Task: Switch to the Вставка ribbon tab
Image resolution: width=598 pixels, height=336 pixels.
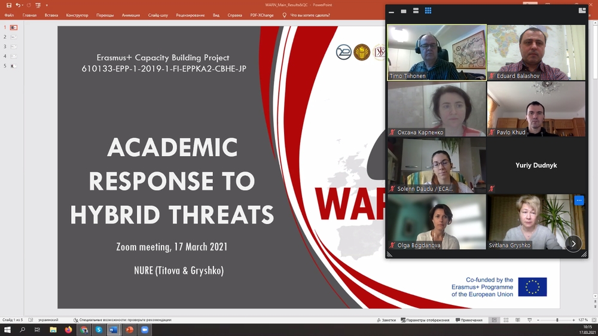Action: click(x=51, y=16)
